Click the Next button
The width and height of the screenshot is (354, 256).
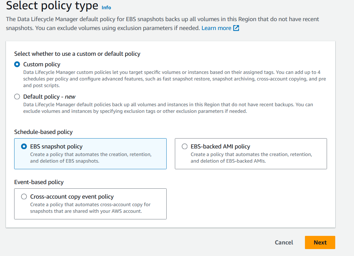click(320, 242)
